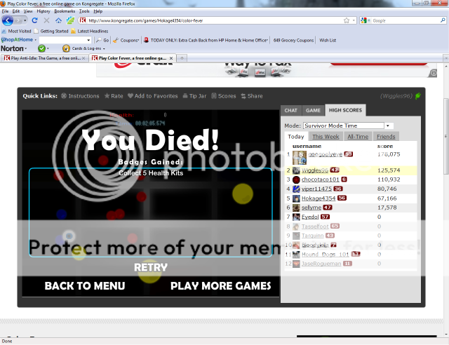Open Hokage4354 profile link
The image size is (449, 345).
click(319, 198)
